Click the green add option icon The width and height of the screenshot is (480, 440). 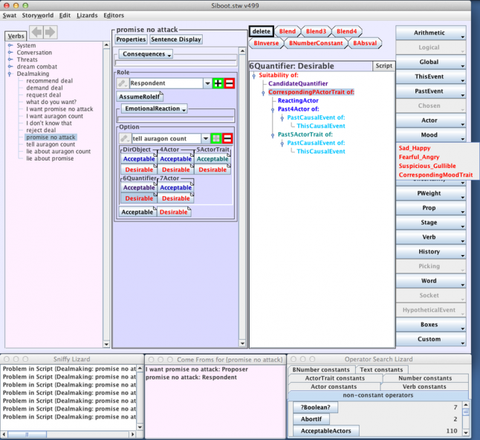(x=216, y=139)
